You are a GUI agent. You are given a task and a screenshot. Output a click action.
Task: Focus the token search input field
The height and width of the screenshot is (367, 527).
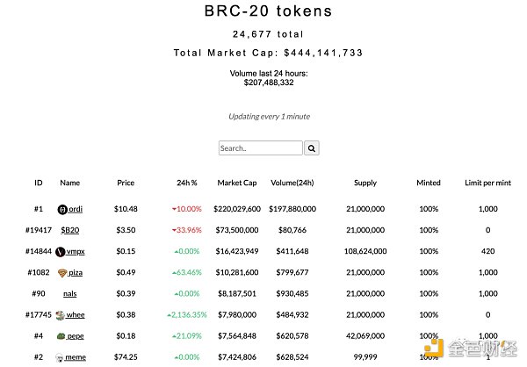coord(260,148)
